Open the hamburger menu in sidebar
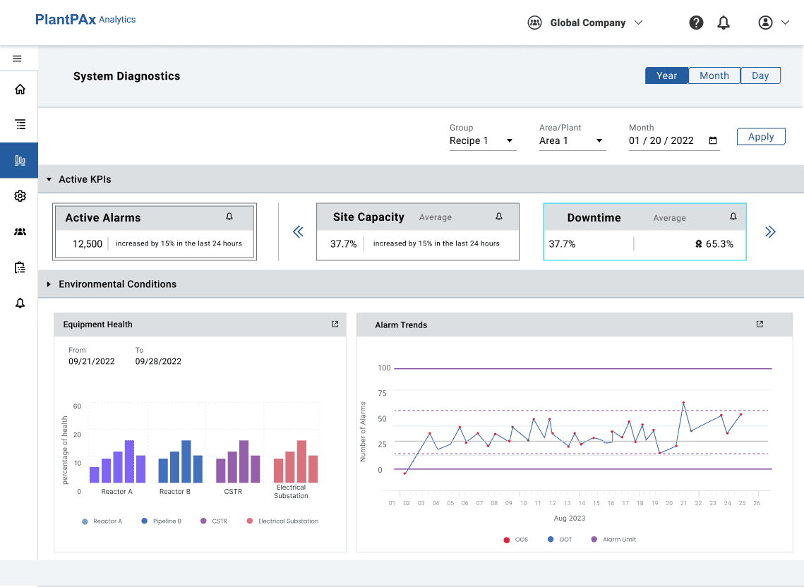Screen dimensions: 804x587 pos(17,59)
